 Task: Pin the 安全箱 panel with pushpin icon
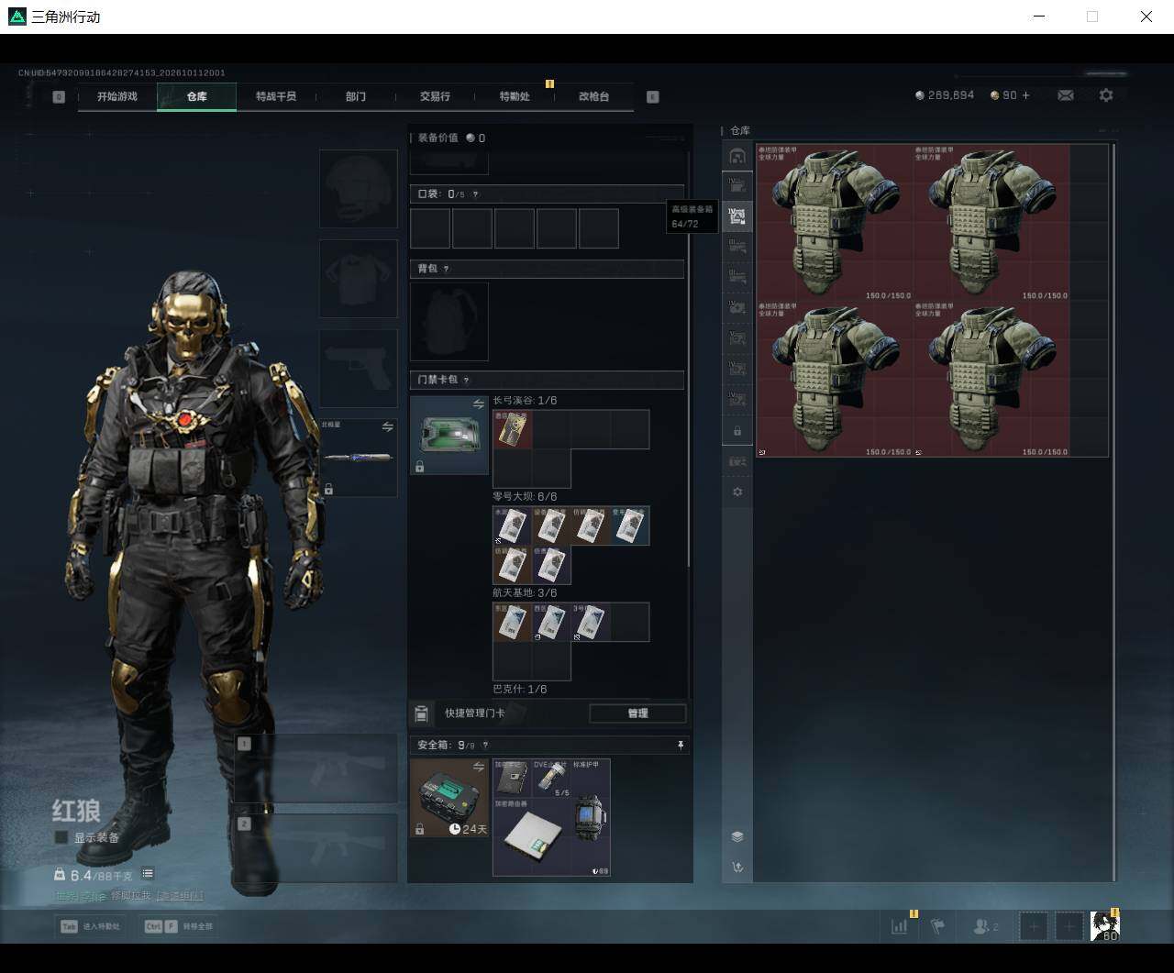coord(681,746)
